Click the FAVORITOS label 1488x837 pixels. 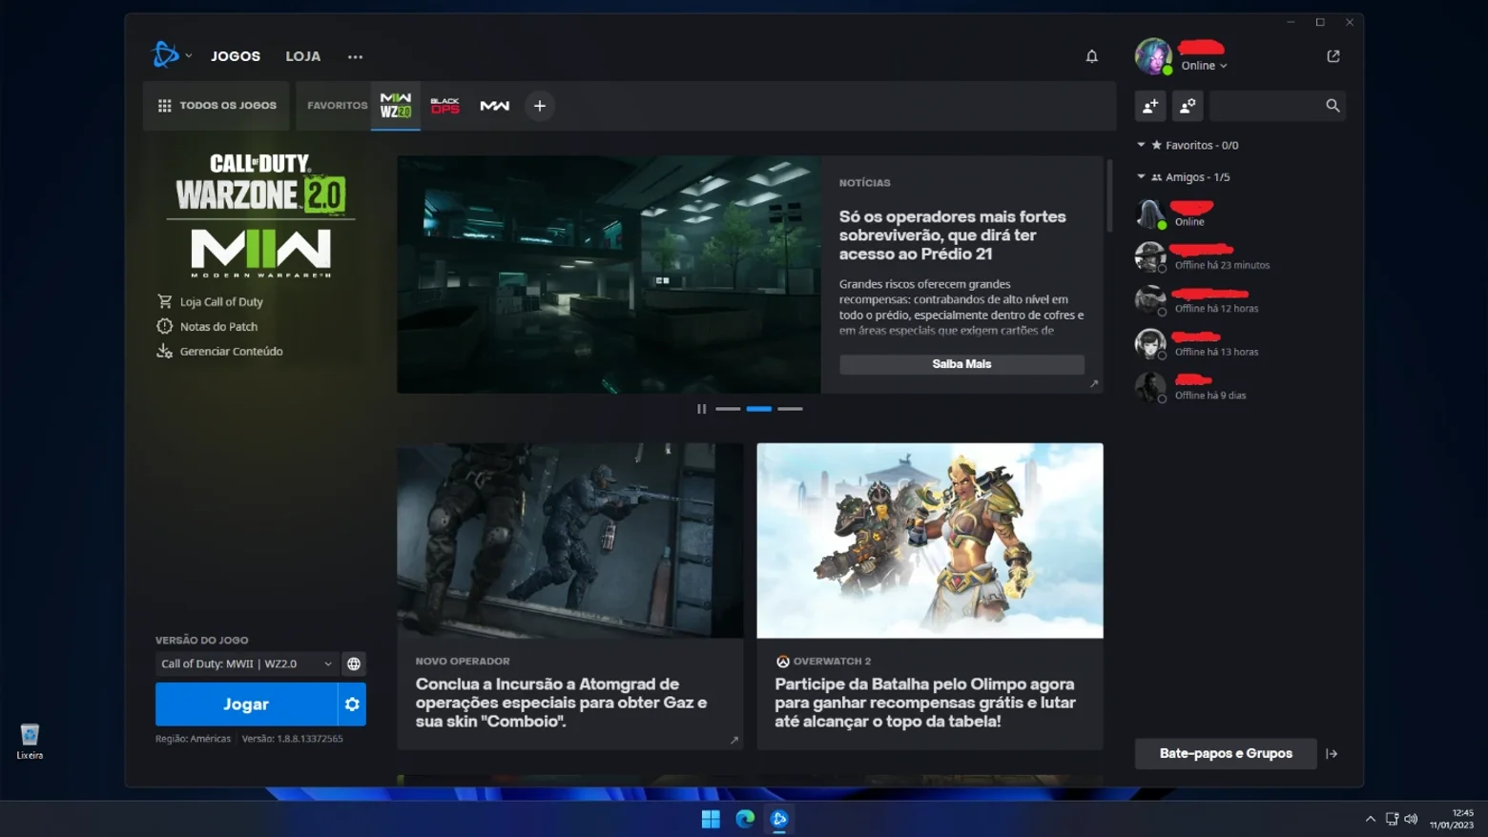[x=337, y=106]
